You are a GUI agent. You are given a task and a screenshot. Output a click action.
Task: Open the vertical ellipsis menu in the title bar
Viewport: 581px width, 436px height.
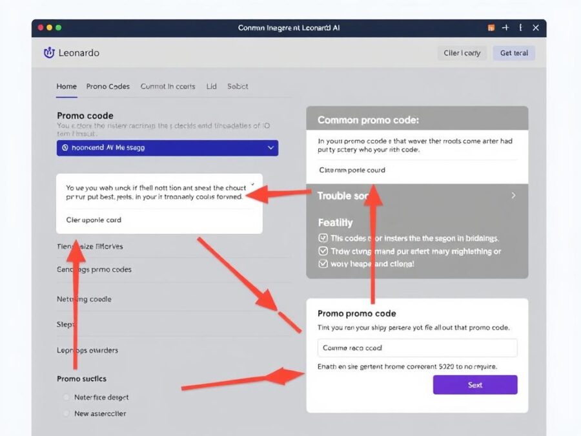522,28
